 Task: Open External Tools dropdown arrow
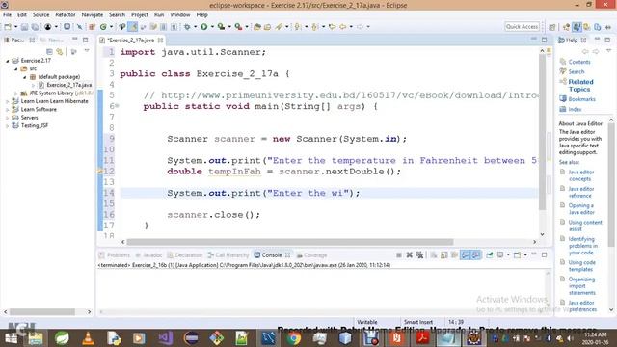247,27
